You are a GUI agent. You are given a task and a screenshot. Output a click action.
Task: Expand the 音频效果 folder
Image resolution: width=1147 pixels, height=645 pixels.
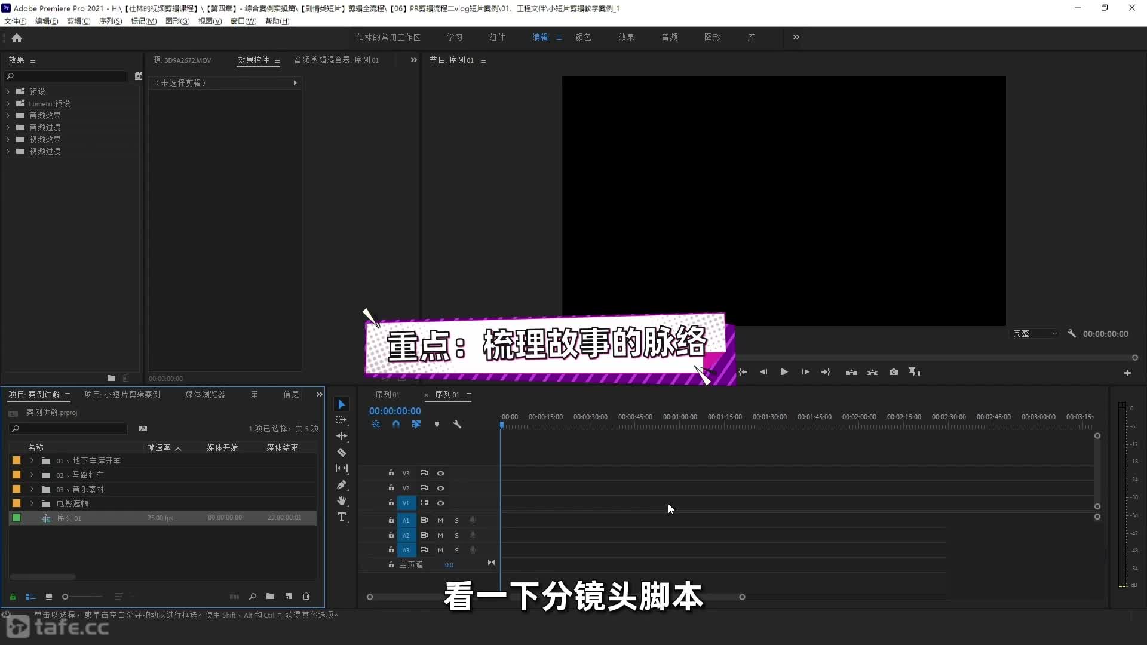coord(8,115)
